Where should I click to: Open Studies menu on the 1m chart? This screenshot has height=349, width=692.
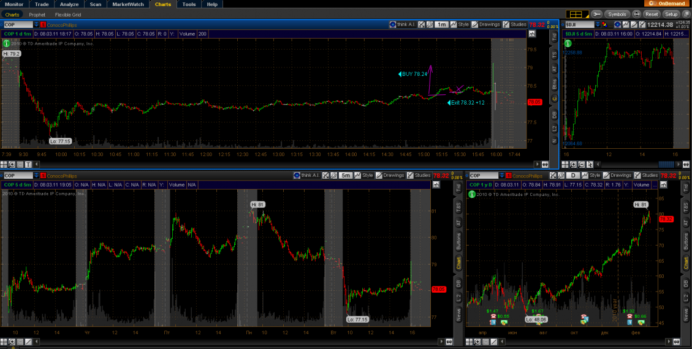click(x=515, y=24)
